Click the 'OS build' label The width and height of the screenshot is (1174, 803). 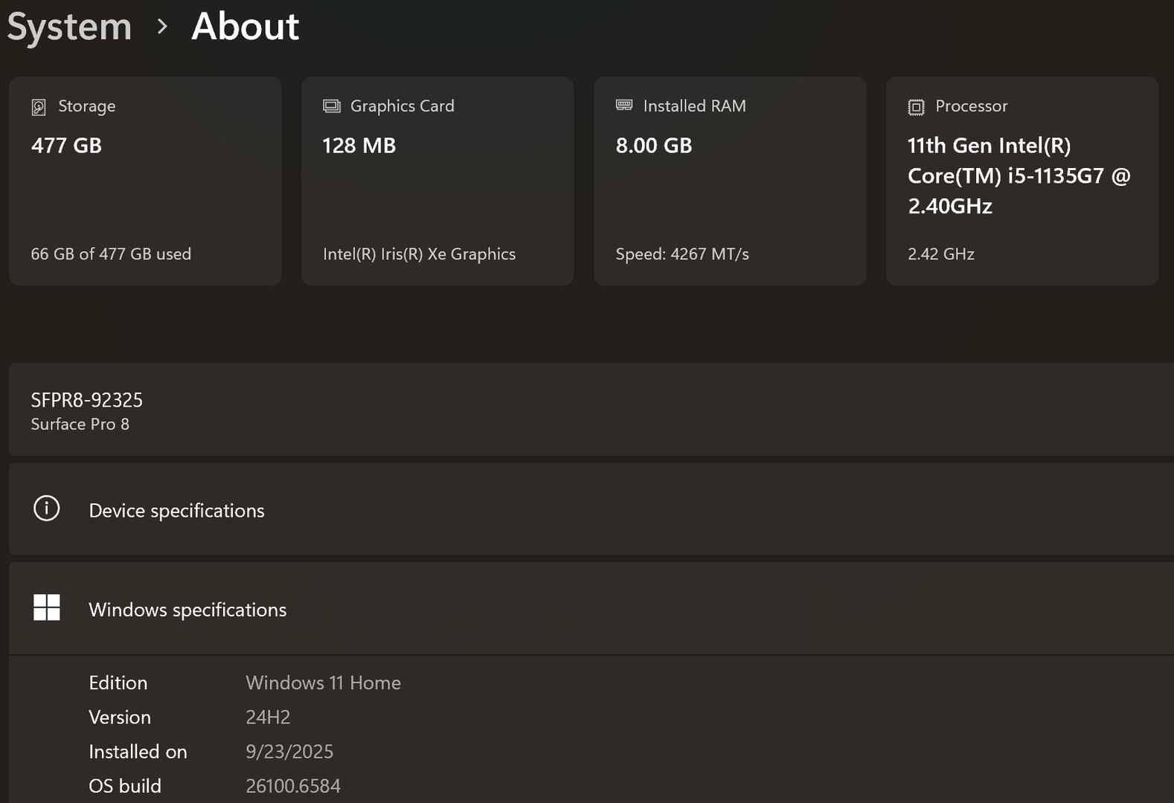pyautogui.click(x=125, y=786)
